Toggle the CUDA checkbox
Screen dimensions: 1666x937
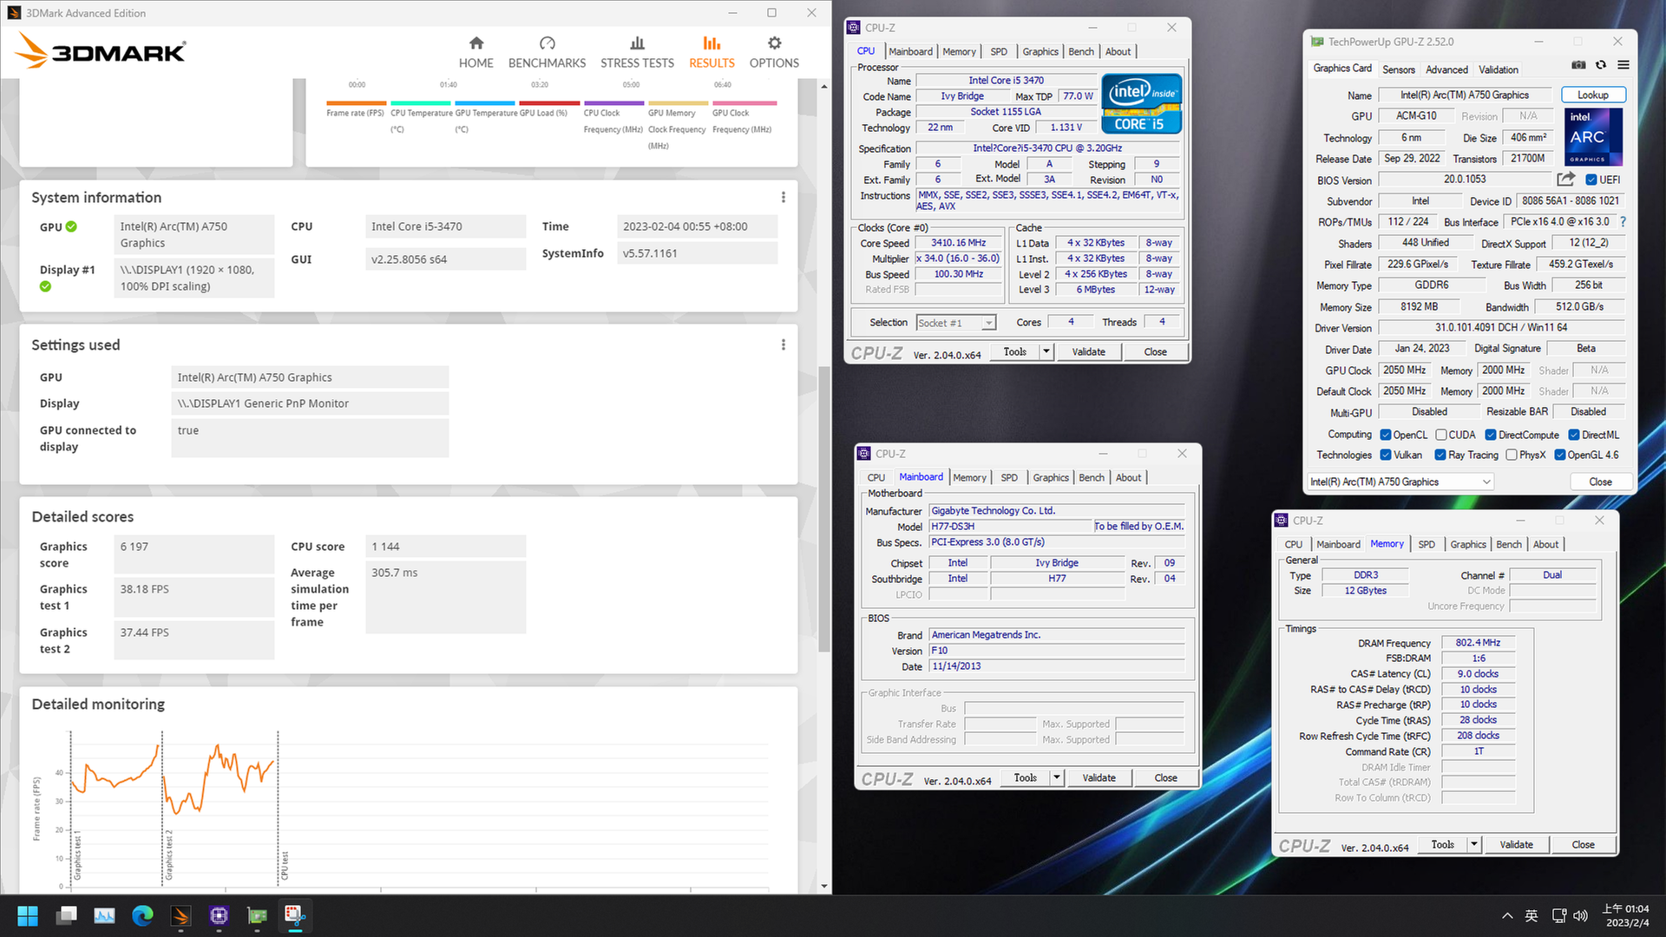point(1440,435)
